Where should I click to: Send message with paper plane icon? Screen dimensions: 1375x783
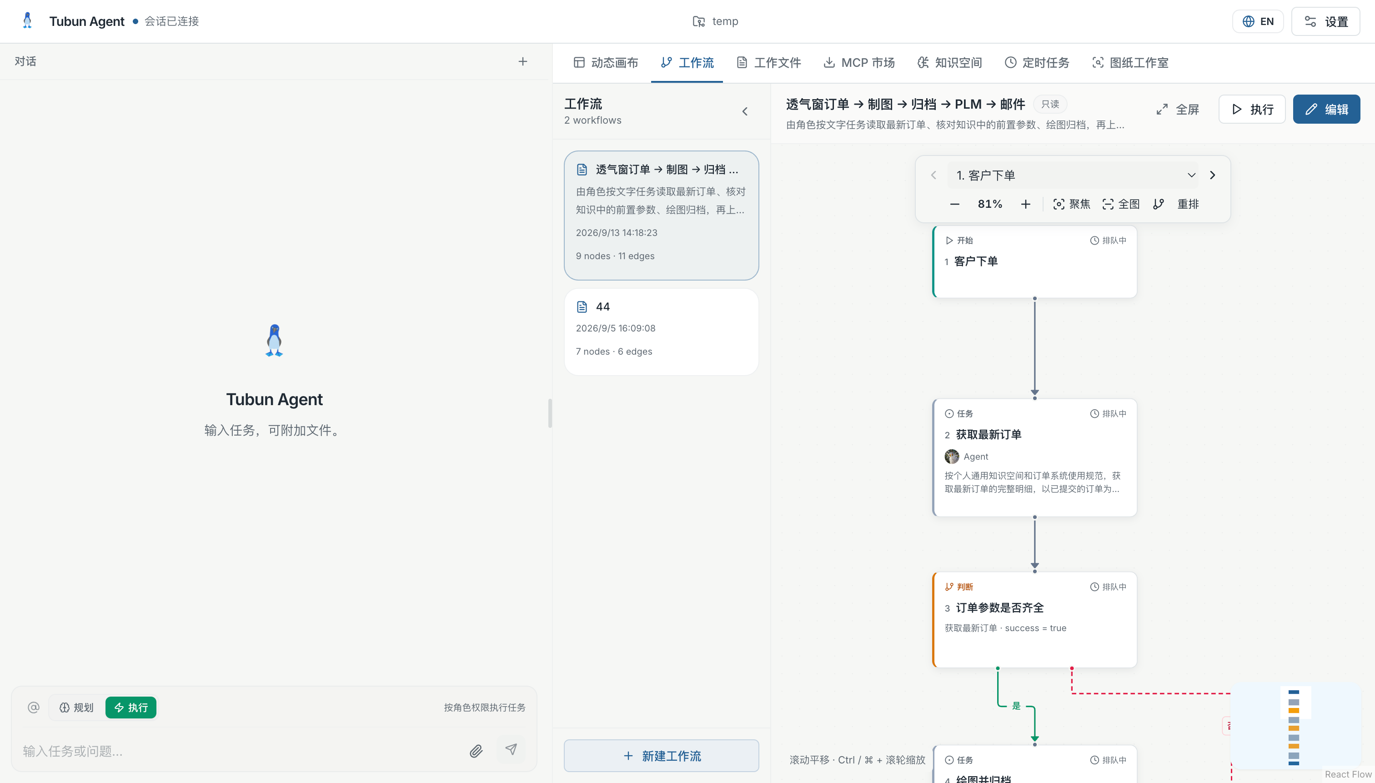pyautogui.click(x=511, y=750)
